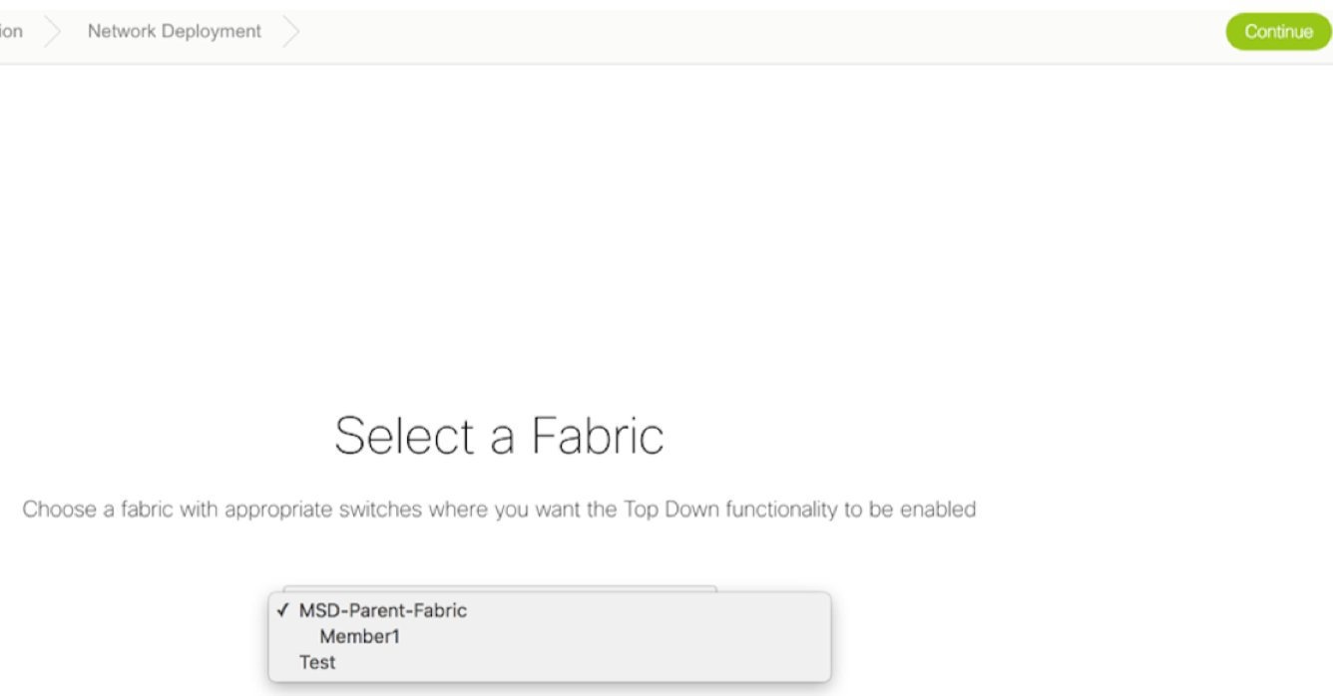Select the truncated breadcrumb step ending in 'ion'
The image size is (1333, 696).
tap(11, 31)
